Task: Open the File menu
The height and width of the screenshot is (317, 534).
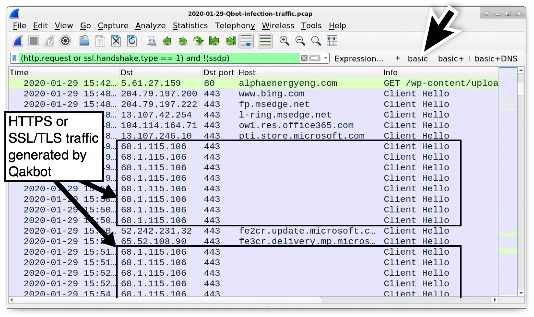Action: coord(19,26)
